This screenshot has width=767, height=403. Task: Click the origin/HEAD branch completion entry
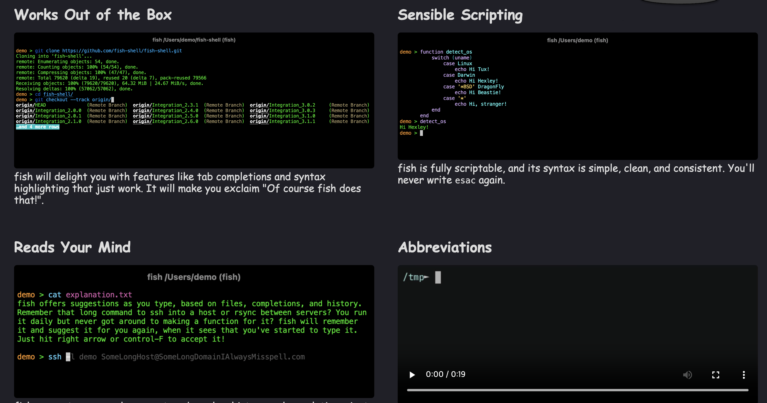coord(31,105)
